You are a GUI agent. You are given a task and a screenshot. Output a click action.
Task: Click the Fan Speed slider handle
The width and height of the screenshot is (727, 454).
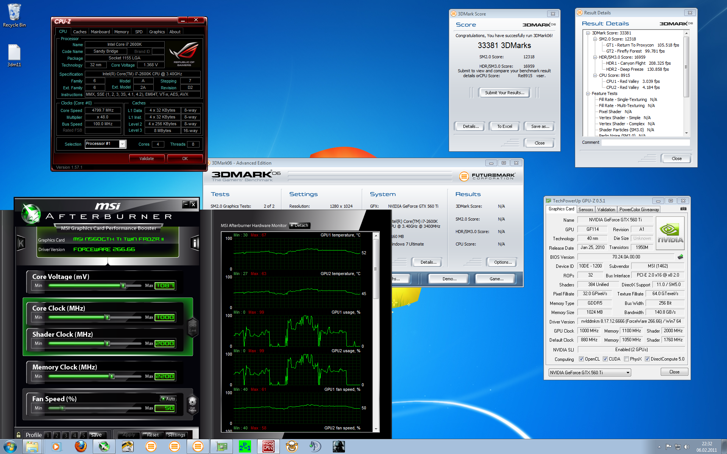tap(62, 408)
